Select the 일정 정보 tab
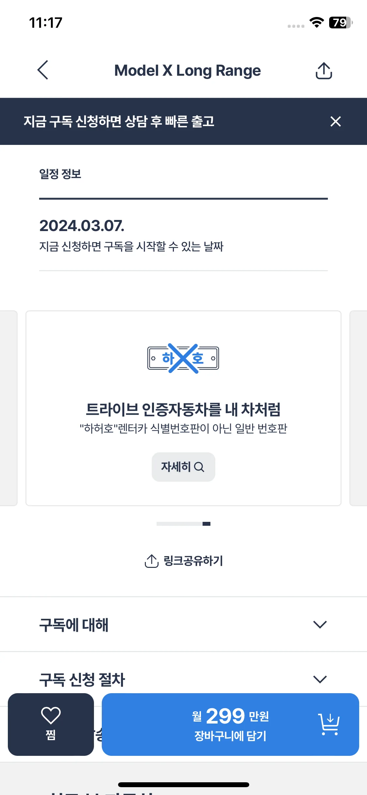The width and height of the screenshot is (367, 795). 60,174
